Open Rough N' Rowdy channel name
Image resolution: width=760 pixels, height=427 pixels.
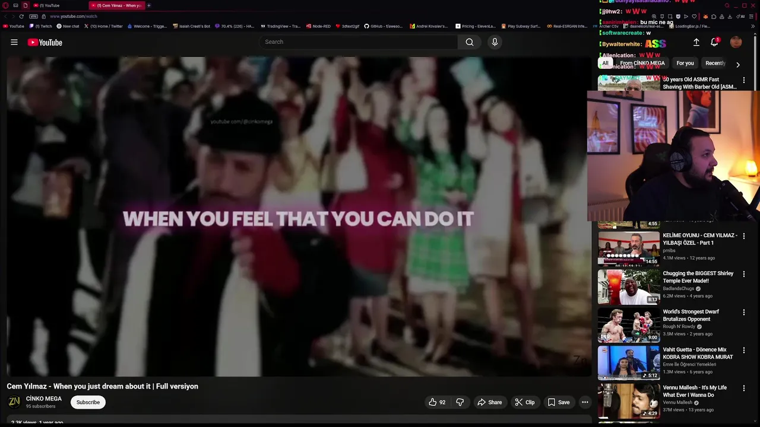[x=679, y=326]
